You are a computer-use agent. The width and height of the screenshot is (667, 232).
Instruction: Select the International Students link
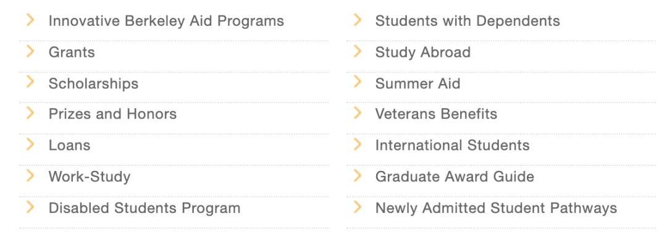[452, 146]
